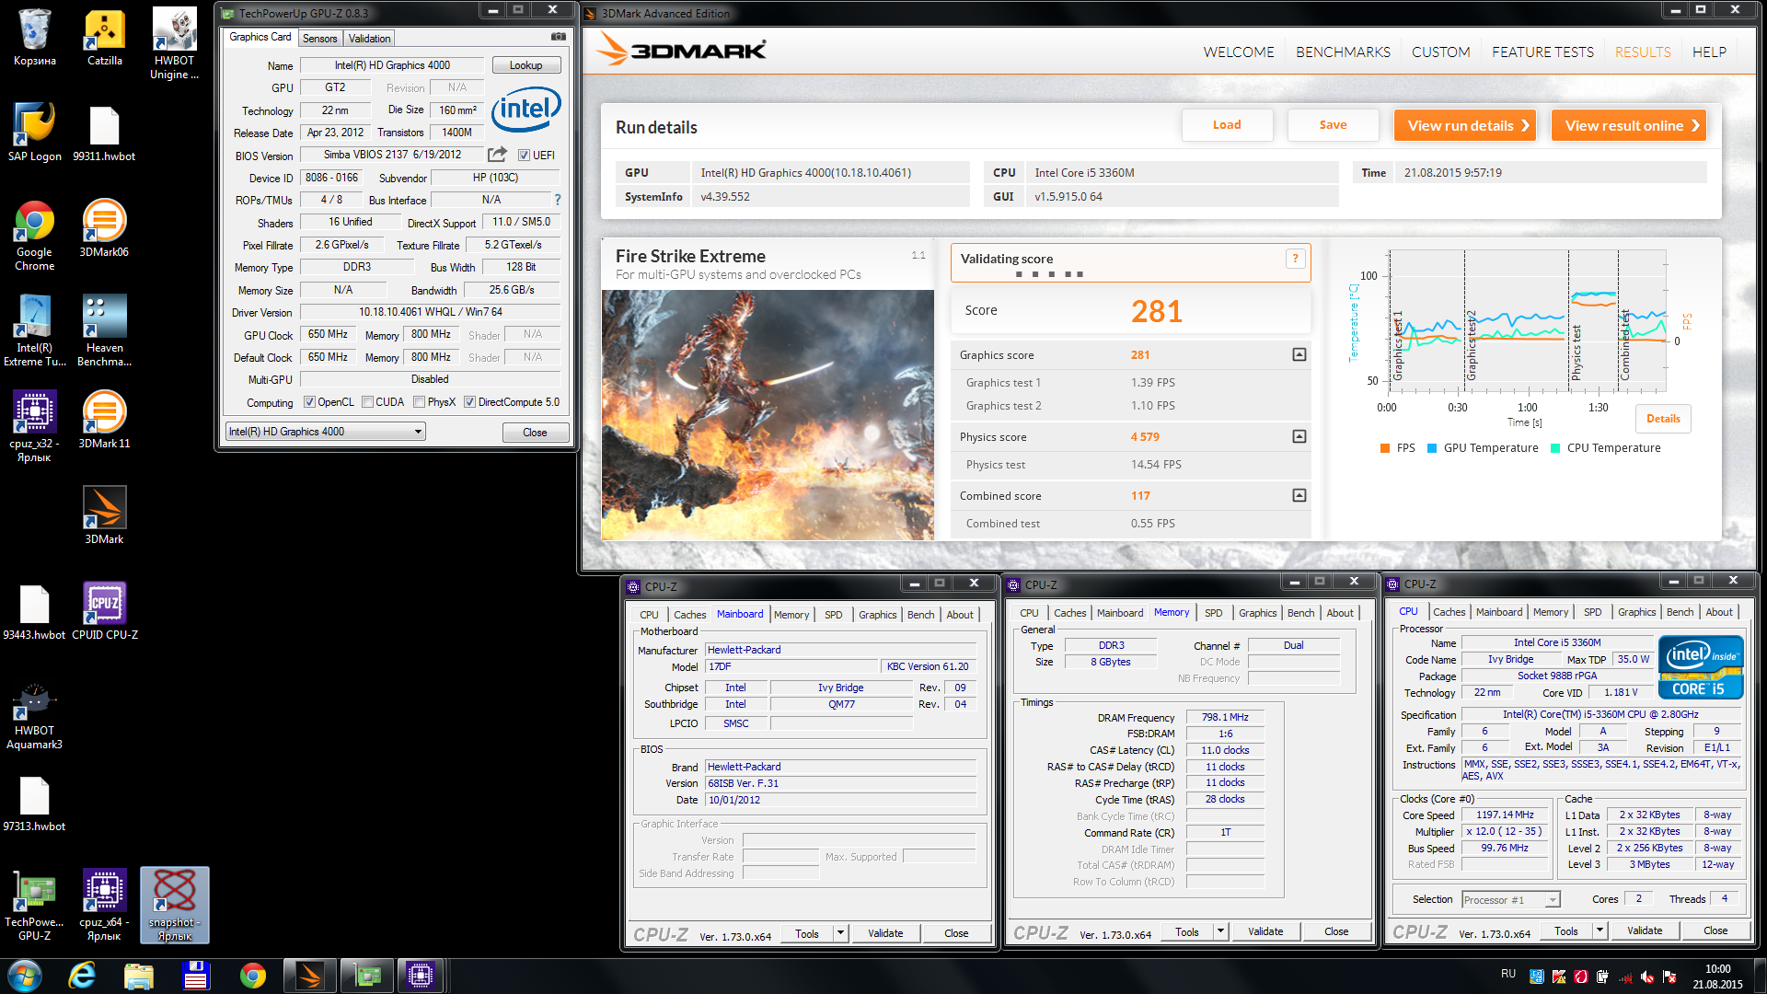Open the File Explorer taskbar icon
Viewport: 1767px width, 994px height.
click(138, 976)
